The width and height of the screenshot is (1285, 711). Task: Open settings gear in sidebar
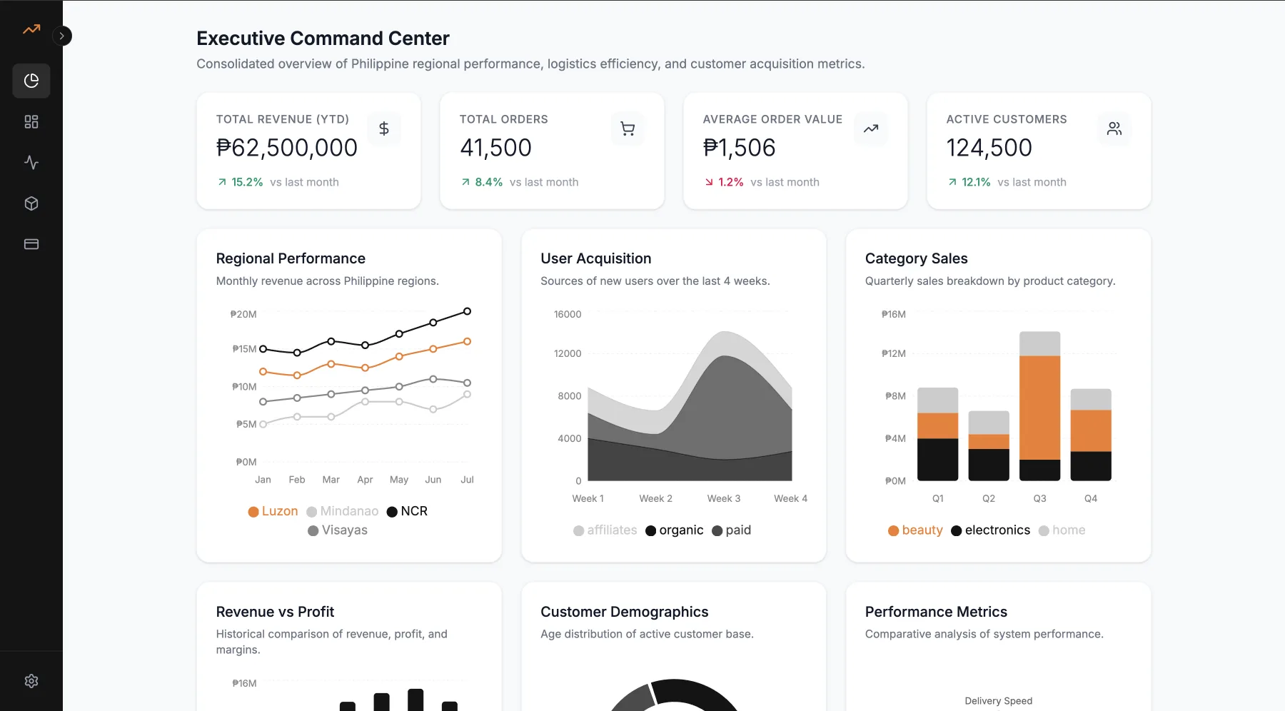tap(31, 681)
